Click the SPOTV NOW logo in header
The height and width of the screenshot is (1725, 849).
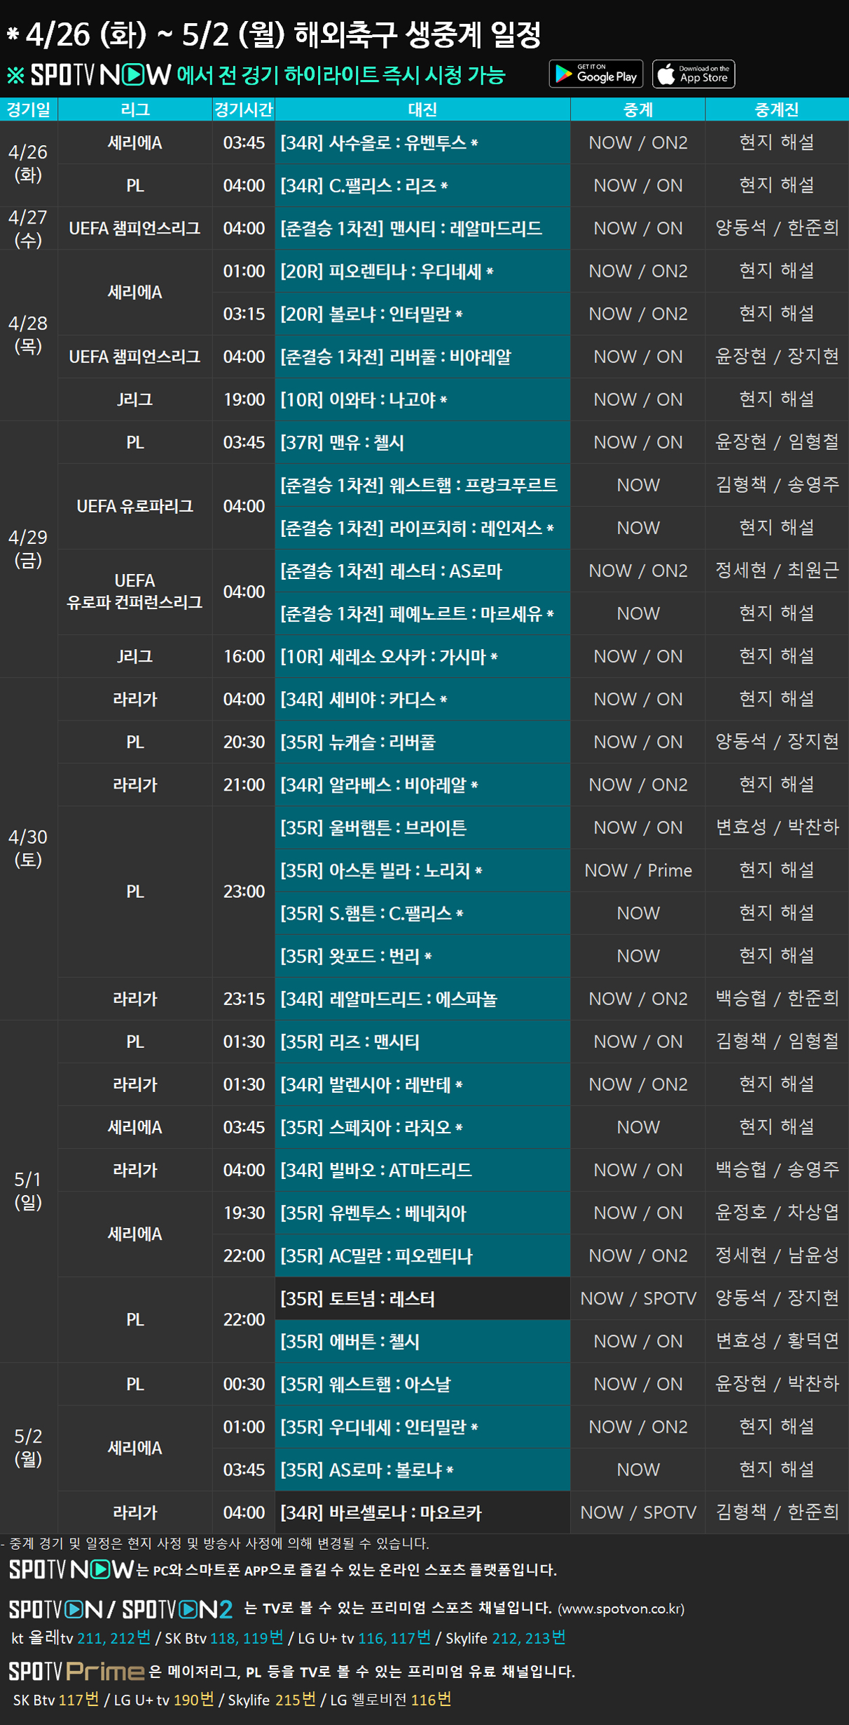tap(100, 75)
